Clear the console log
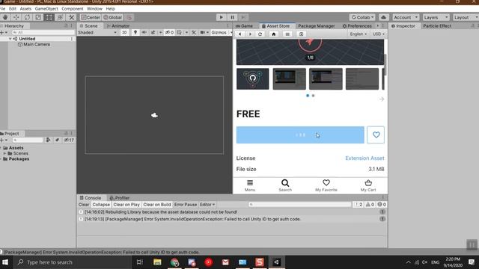 tap(84, 205)
